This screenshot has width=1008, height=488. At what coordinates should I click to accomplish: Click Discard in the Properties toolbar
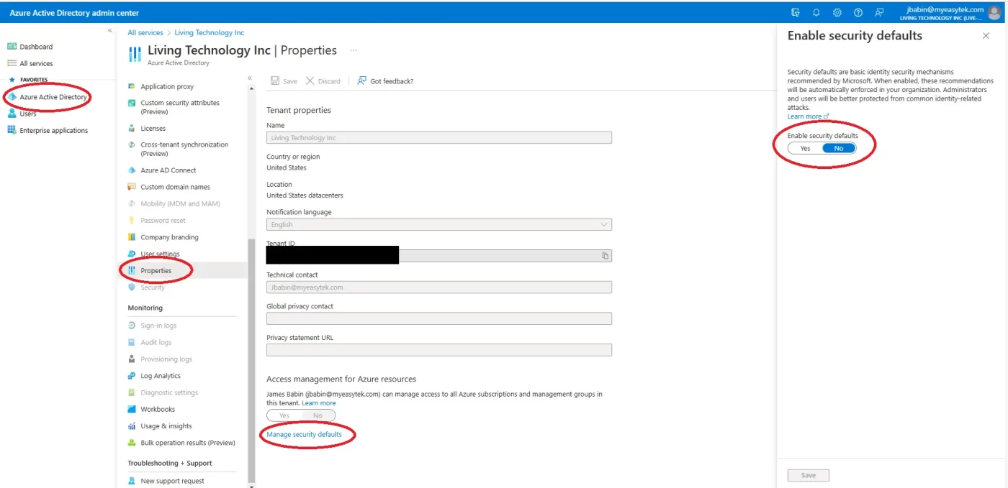pyautogui.click(x=323, y=81)
